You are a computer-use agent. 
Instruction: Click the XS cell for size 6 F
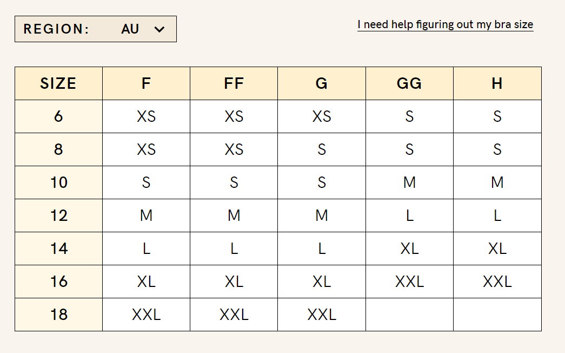pyautogui.click(x=146, y=116)
